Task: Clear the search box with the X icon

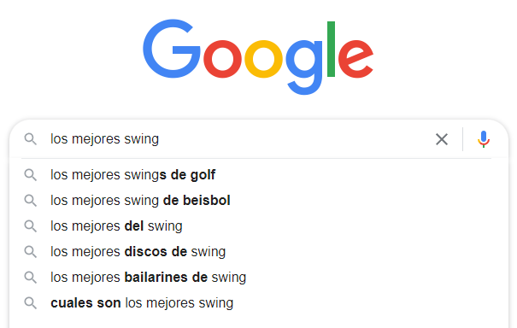Action: coord(442,139)
